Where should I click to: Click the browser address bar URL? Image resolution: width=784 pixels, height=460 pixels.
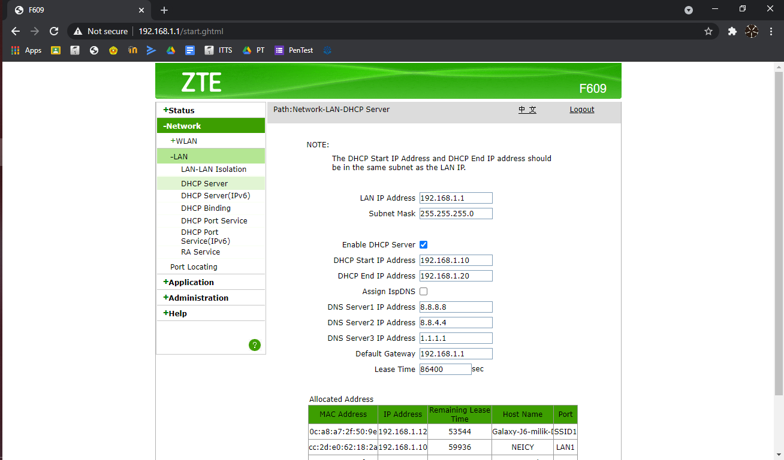(x=181, y=31)
